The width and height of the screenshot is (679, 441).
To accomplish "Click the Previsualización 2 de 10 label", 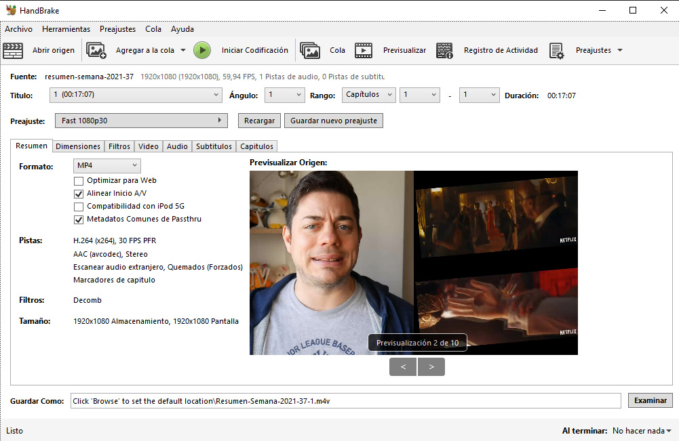I will 417,343.
